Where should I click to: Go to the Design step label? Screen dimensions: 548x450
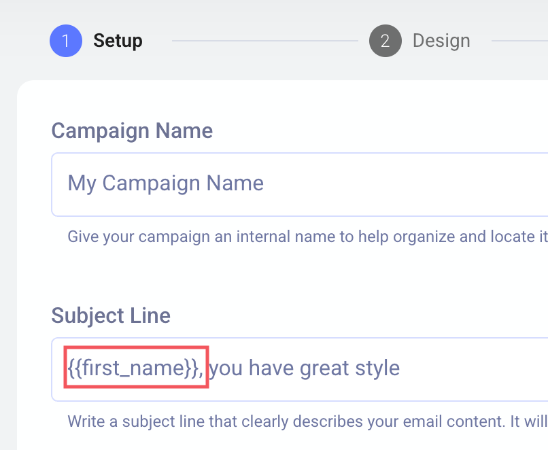coord(441,41)
